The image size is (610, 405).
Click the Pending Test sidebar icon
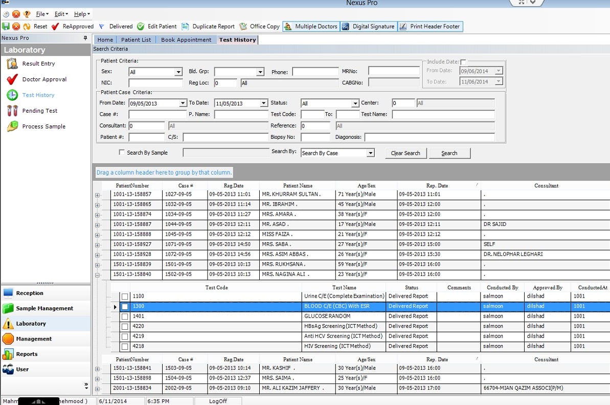[38, 111]
